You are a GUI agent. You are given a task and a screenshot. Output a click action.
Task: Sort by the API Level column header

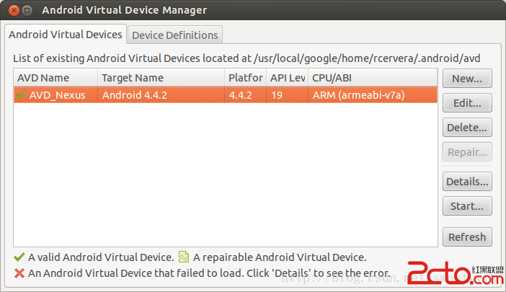click(287, 77)
